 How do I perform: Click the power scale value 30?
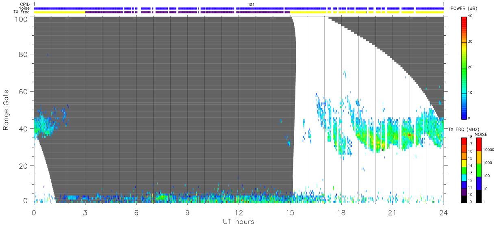pyautogui.click(x=471, y=42)
